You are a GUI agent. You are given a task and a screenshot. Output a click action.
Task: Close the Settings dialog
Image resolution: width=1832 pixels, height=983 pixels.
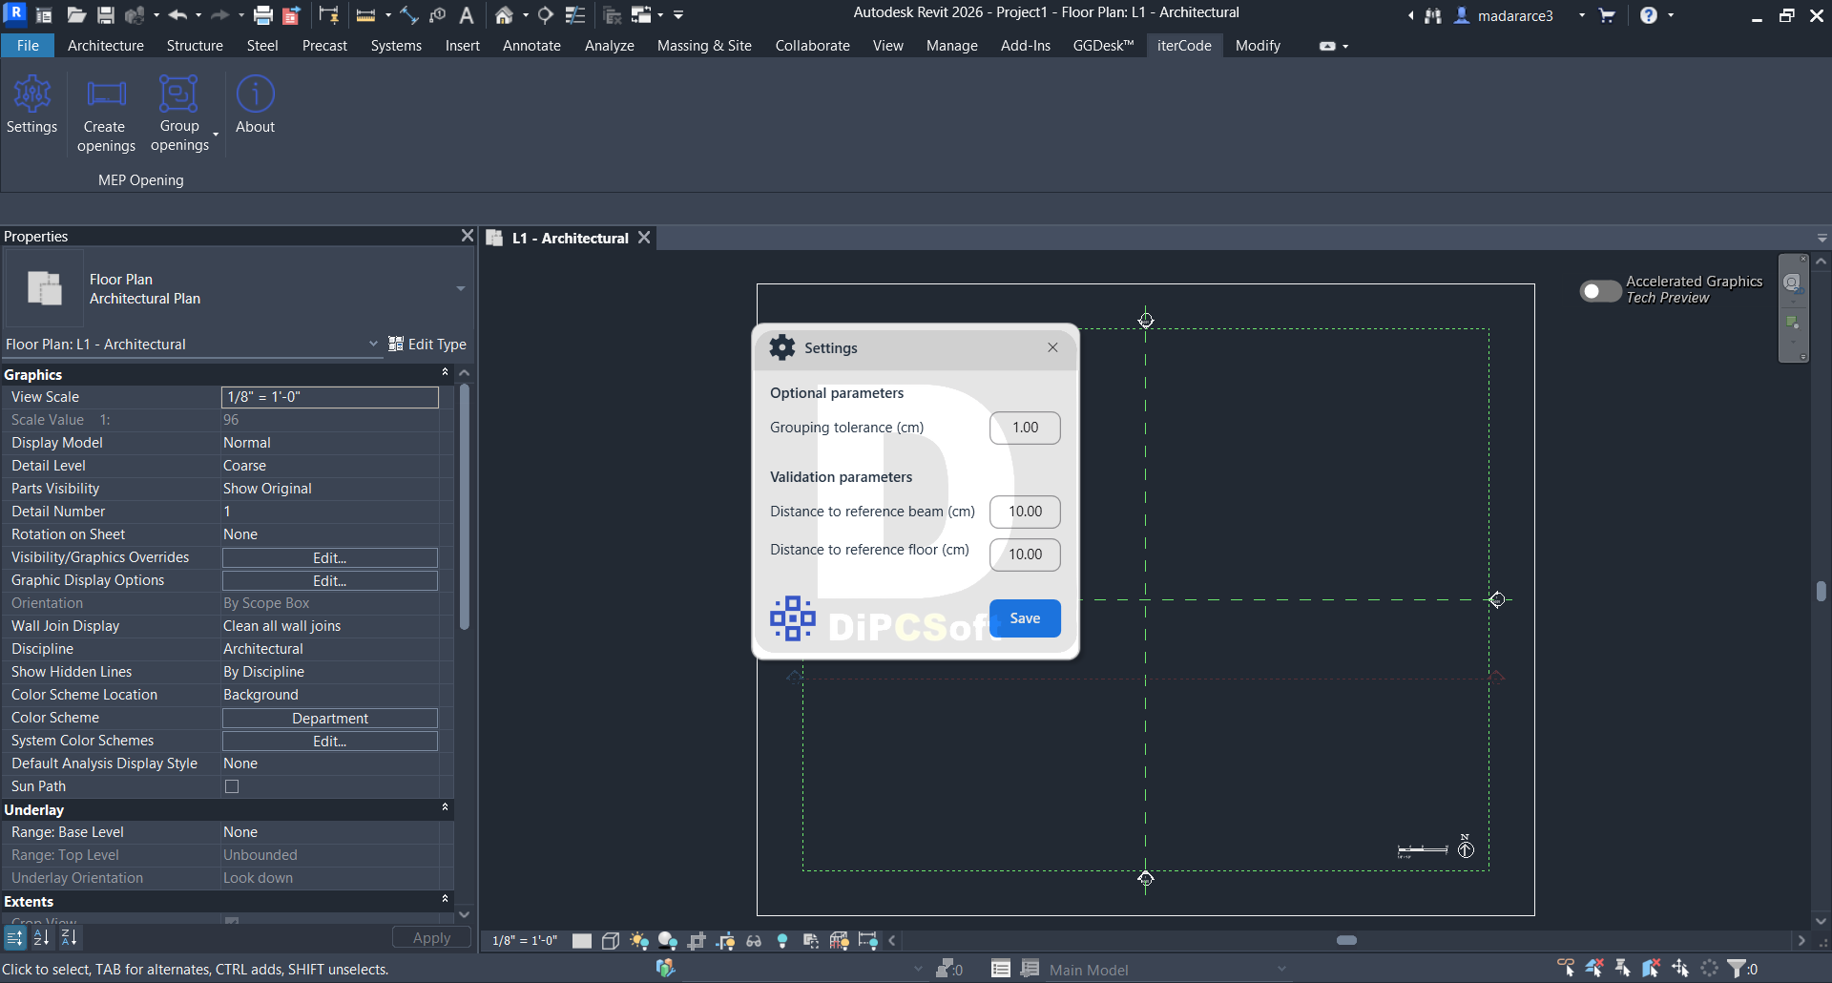[1052, 347]
